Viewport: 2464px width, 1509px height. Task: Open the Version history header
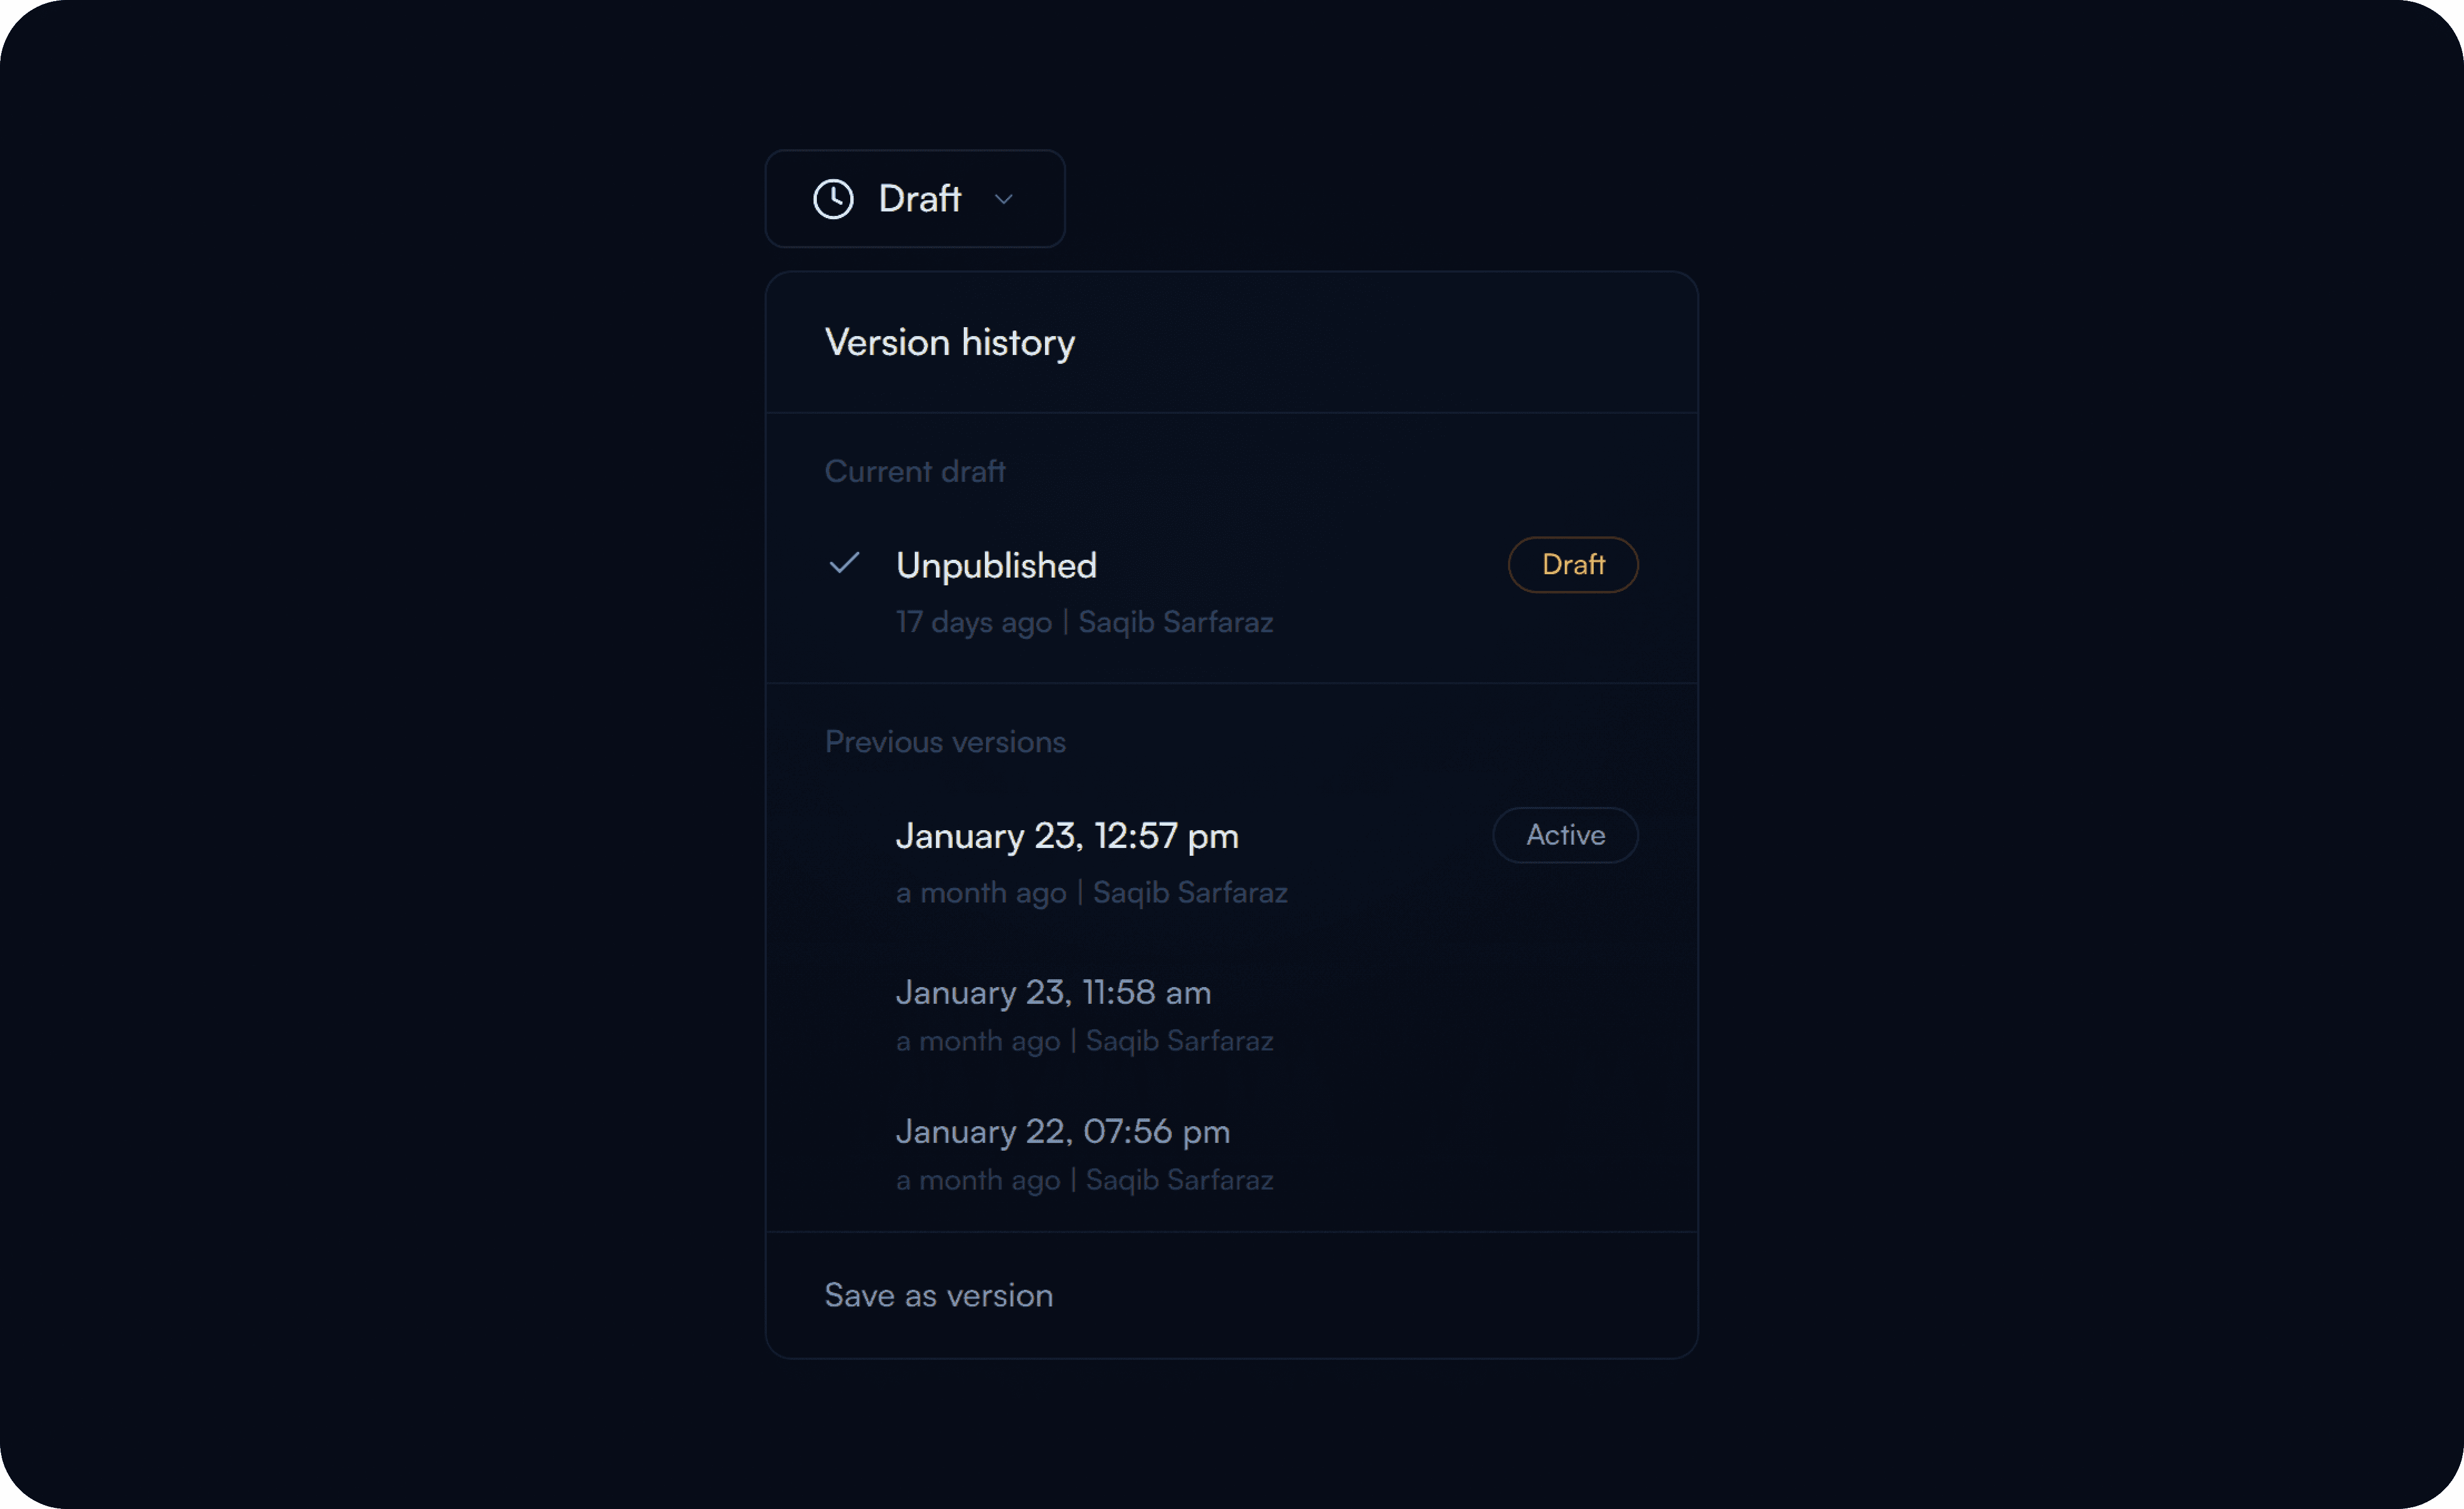tap(949, 342)
